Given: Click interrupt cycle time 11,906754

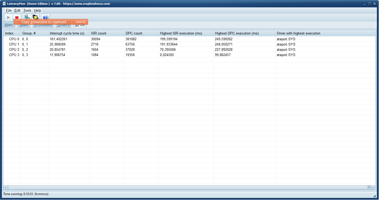Looking at the screenshot, I should pyautogui.click(x=57, y=55).
